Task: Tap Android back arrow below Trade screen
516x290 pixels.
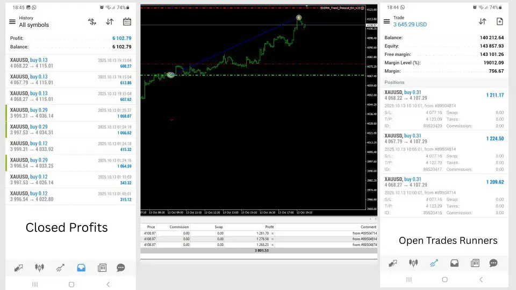Action: pos(481,279)
